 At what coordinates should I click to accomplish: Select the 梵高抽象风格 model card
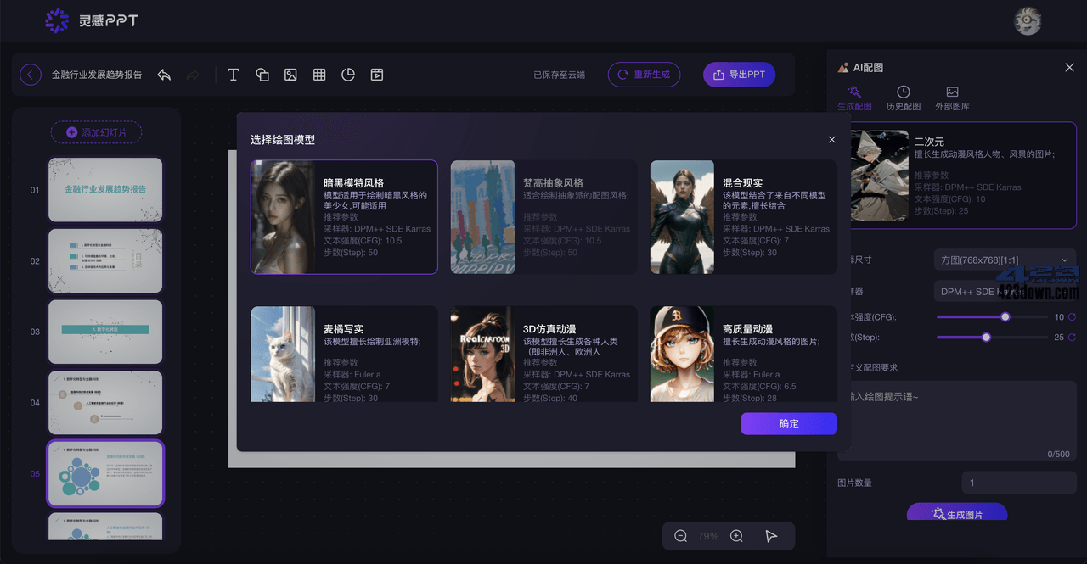(543, 216)
